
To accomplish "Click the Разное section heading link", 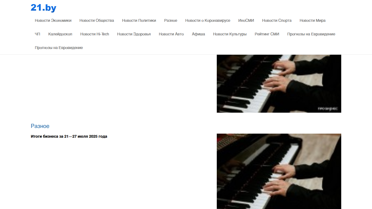I will click(40, 126).
